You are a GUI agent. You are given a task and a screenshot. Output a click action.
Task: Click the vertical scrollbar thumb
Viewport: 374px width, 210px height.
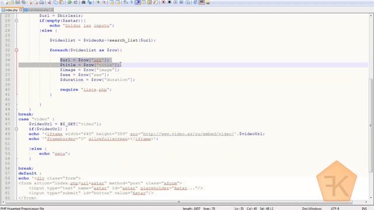point(371,125)
